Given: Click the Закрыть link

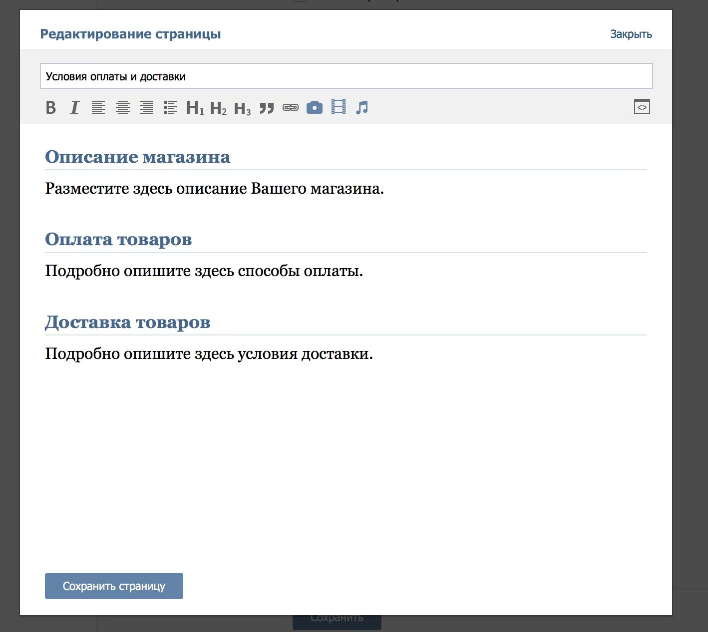Looking at the screenshot, I should [631, 34].
